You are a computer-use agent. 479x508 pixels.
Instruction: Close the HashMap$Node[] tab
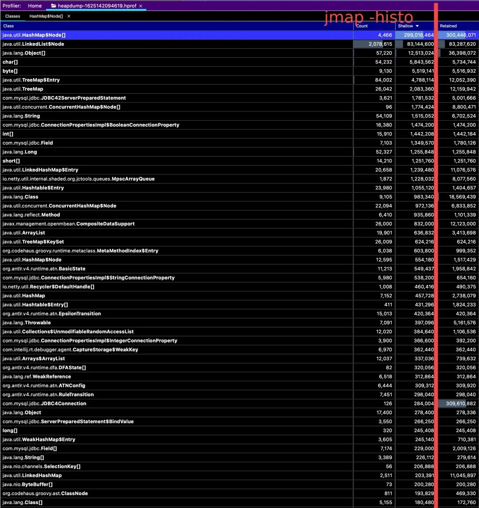[x=68, y=16]
